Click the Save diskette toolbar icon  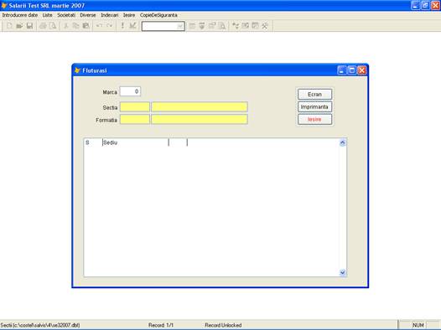tap(29, 26)
